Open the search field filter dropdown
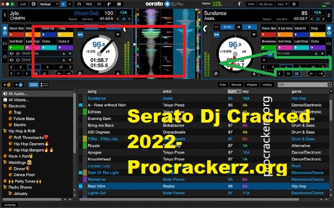Viewport: 334px width, 208px height. click(282, 85)
